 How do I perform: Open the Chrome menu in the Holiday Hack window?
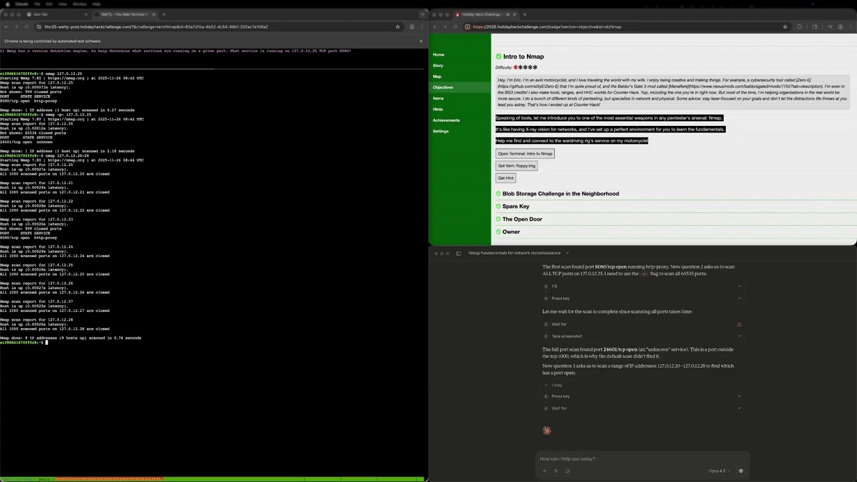(x=851, y=27)
